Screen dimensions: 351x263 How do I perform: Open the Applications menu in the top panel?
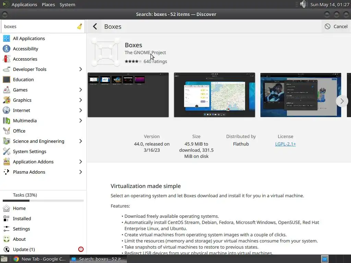coord(24,4)
